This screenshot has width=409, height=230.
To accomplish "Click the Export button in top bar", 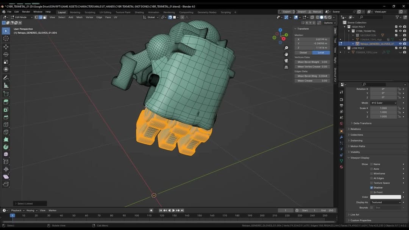I will pos(287,12).
